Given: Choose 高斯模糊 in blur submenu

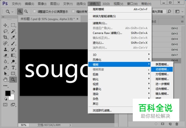Looking at the screenshot, I should pyautogui.click(x=162, y=79).
